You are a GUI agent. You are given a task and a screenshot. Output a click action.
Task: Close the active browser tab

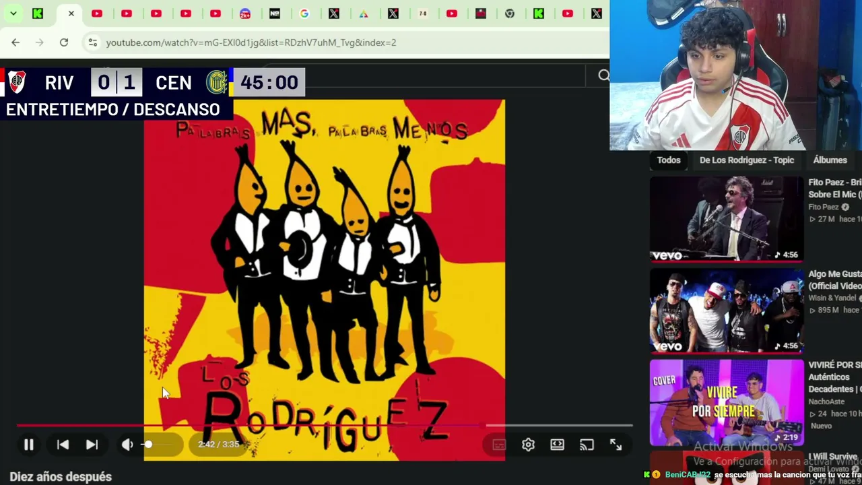(71, 13)
